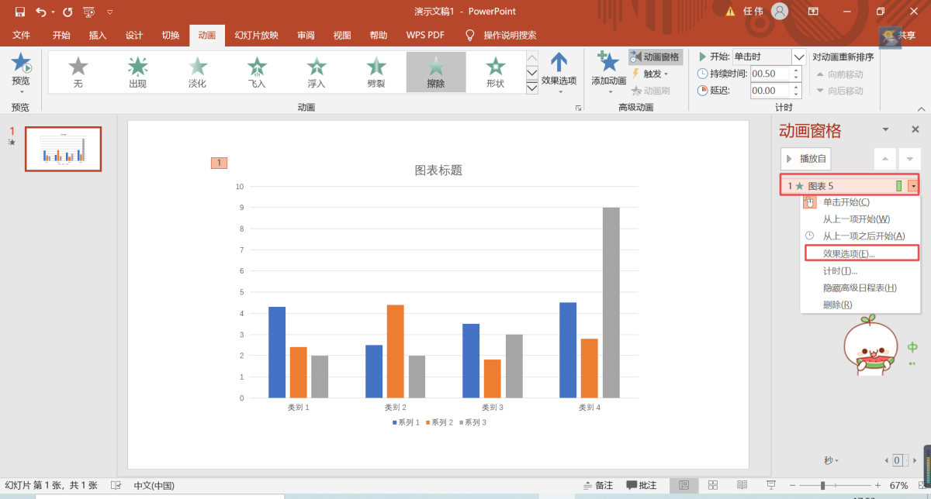Select the 形状 (Shape) animation effect
The width and height of the screenshot is (931, 499).
pyautogui.click(x=495, y=71)
